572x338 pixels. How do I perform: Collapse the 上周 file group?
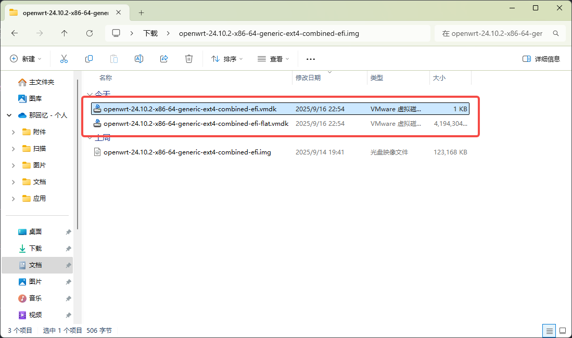coord(90,138)
